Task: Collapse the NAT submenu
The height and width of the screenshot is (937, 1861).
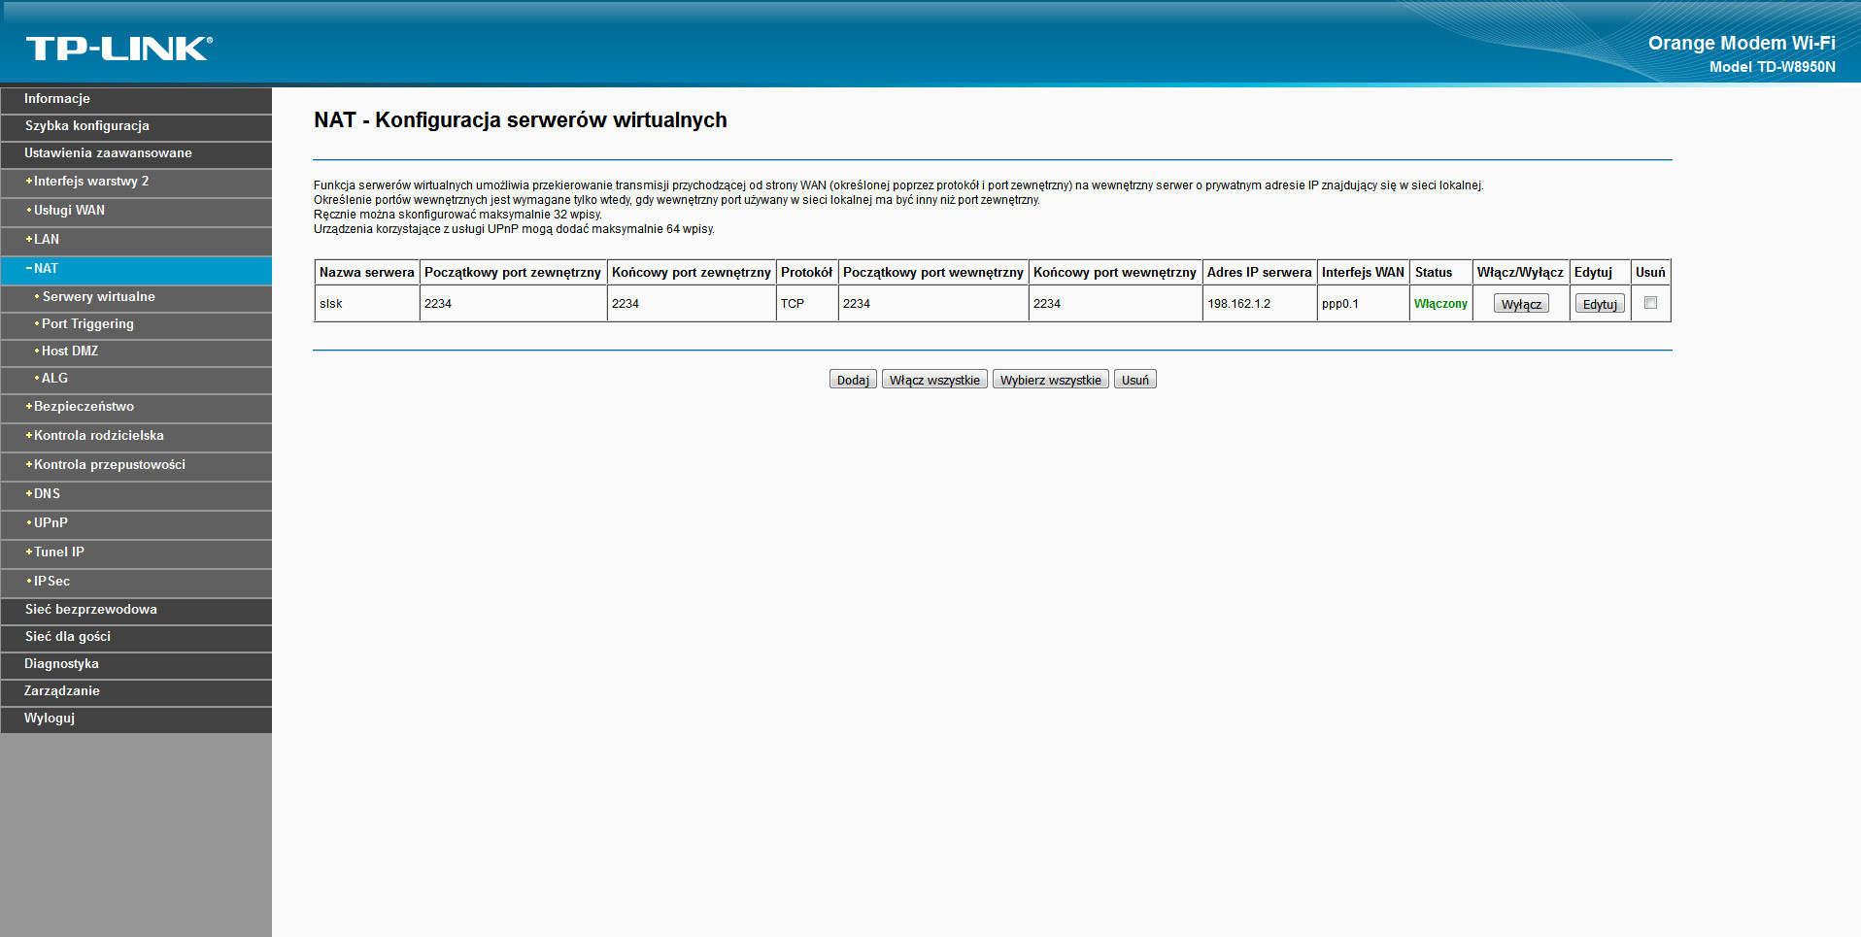Action: 136,269
